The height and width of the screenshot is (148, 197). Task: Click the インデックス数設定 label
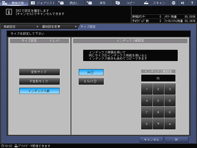pyautogui.click(x=158, y=71)
